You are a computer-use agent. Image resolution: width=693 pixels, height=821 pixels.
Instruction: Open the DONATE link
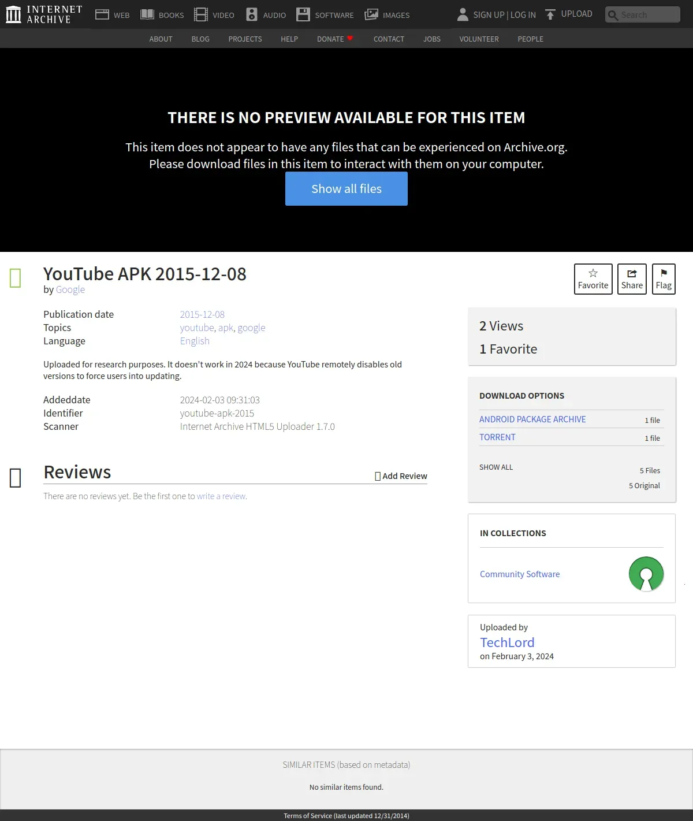[330, 39]
